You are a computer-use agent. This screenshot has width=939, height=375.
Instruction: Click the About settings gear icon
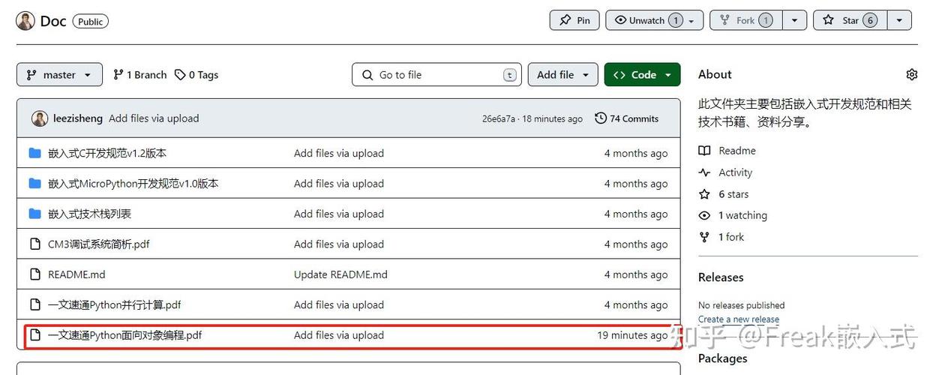(x=911, y=74)
